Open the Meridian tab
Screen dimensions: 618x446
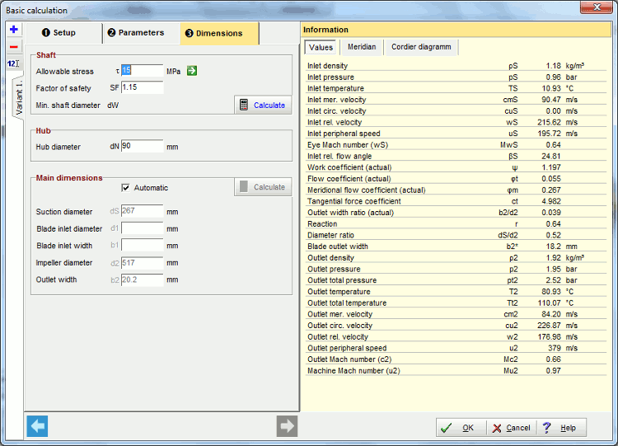click(362, 47)
